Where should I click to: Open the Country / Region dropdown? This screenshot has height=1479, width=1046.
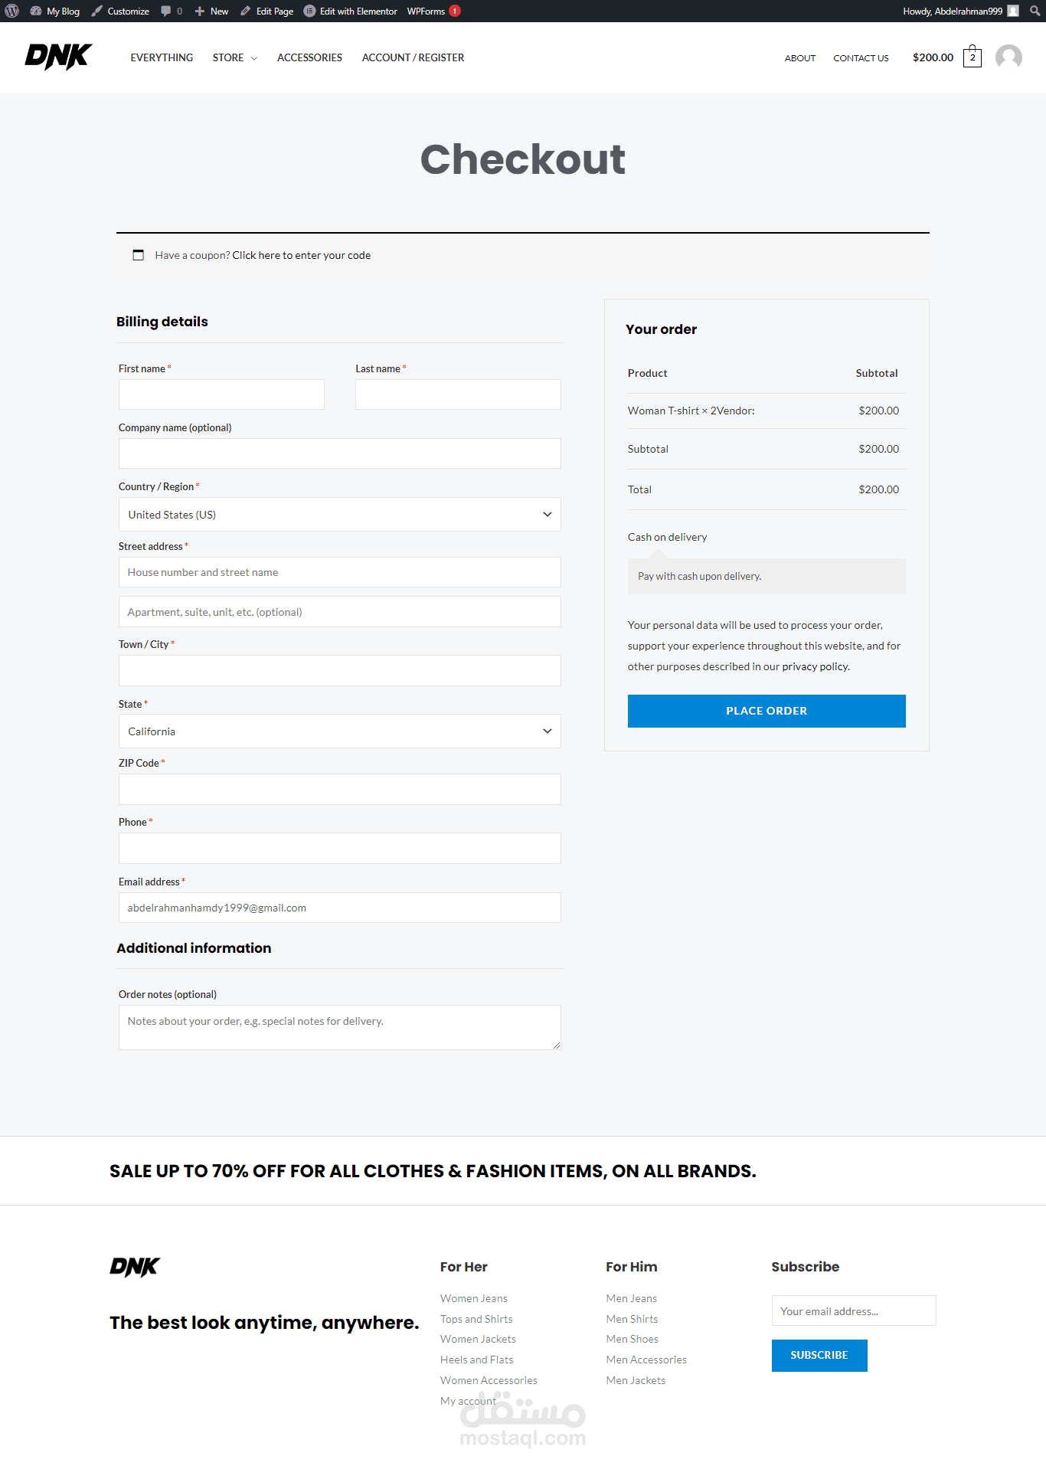click(339, 515)
